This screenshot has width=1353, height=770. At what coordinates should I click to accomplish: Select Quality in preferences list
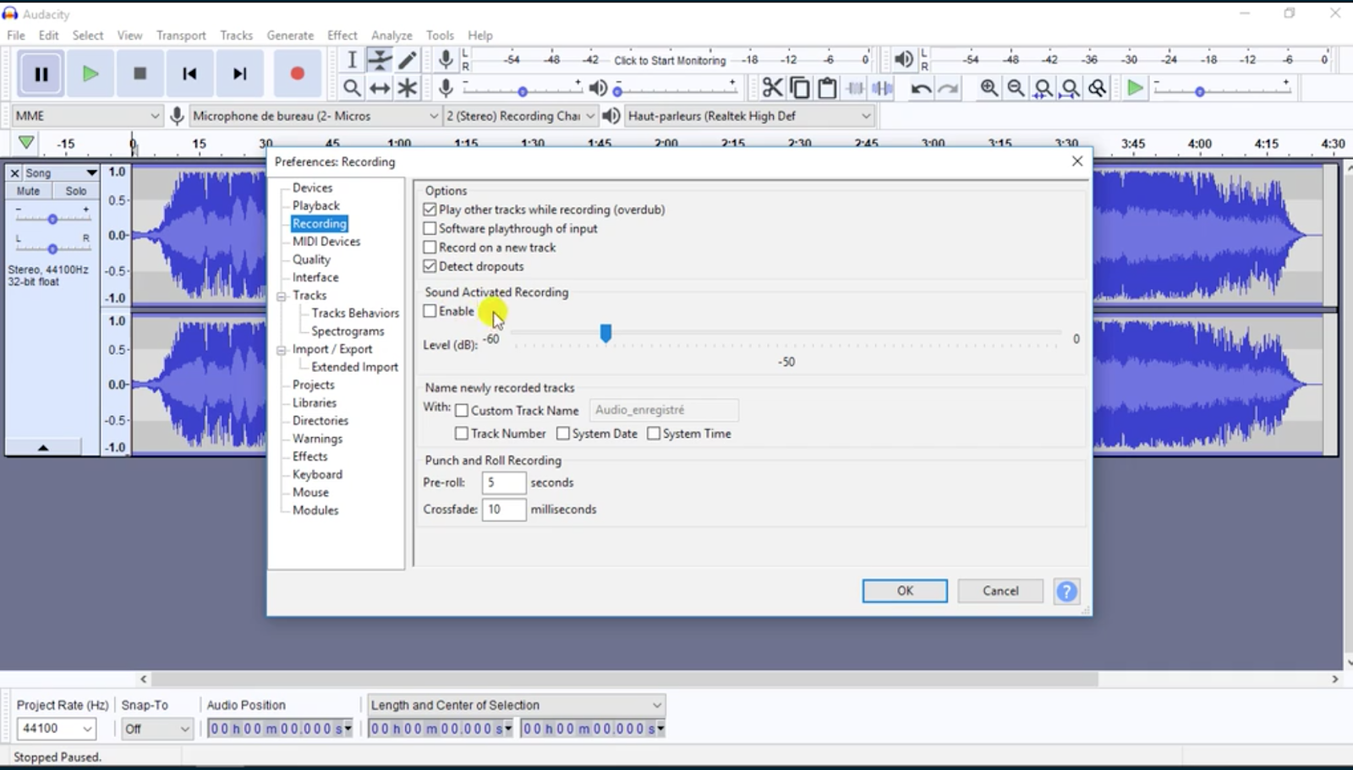311,259
